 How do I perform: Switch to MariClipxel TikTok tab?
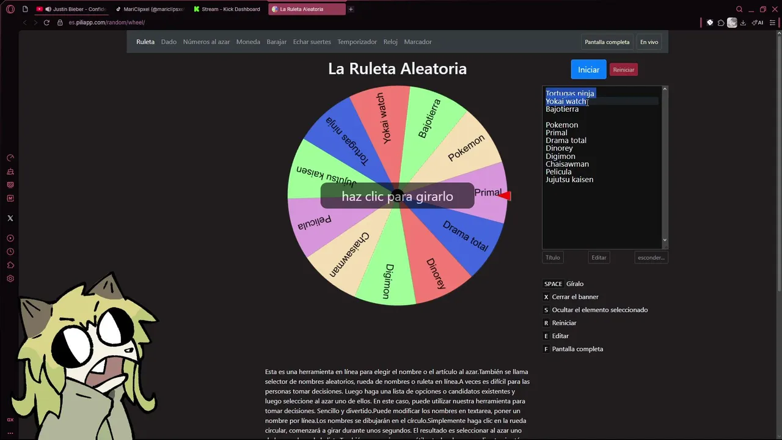[149, 9]
